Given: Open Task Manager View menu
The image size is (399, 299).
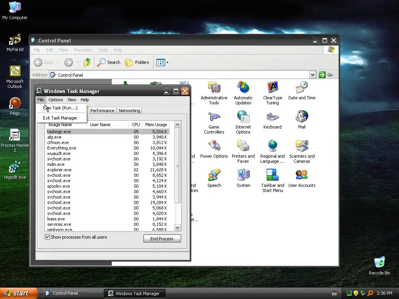Looking at the screenshot, I should point(72,100).
